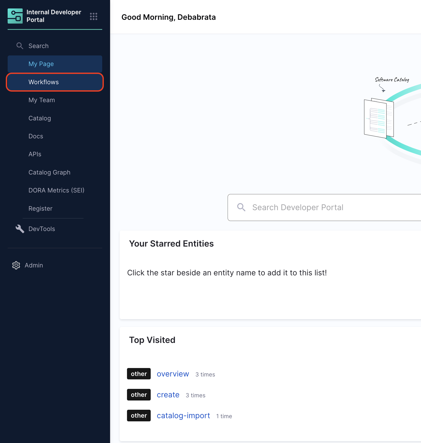View the Catalog Graph
Image resolution: width=421 pixels, height=443 pixels.
pyautogui.click(x=49, y=172)
